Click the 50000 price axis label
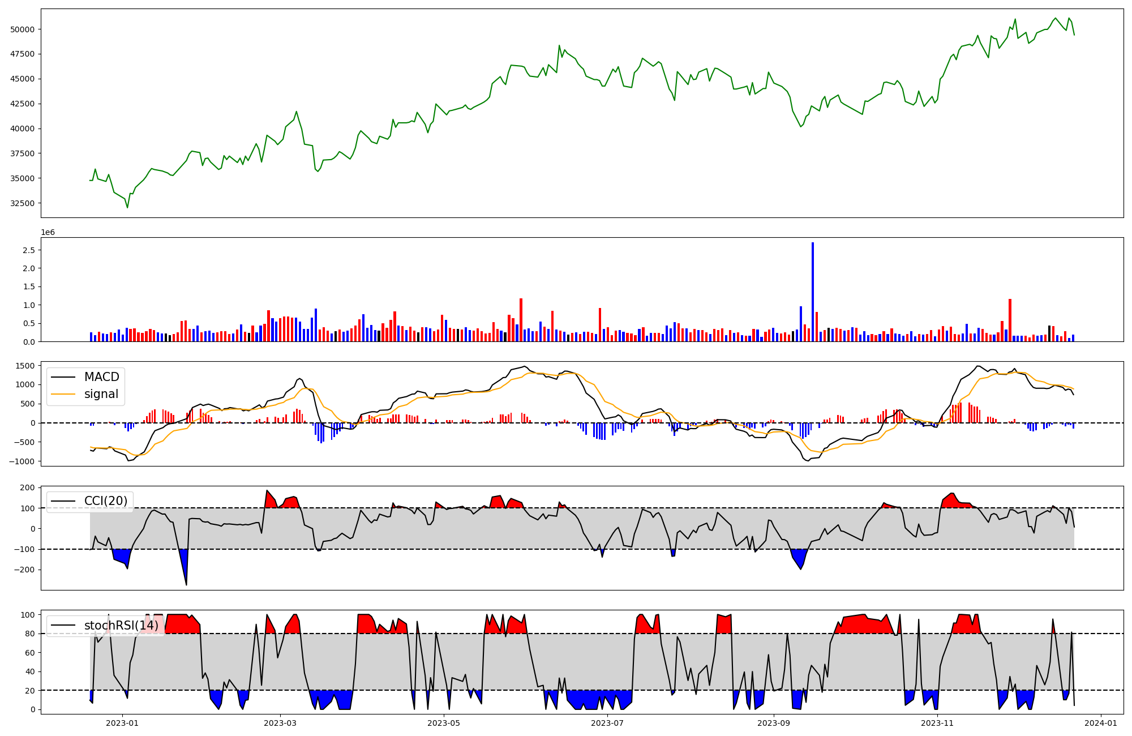1132x736 pixels. [x=23, y=29]
